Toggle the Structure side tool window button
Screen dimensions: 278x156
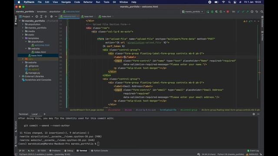tap(16, 127)
